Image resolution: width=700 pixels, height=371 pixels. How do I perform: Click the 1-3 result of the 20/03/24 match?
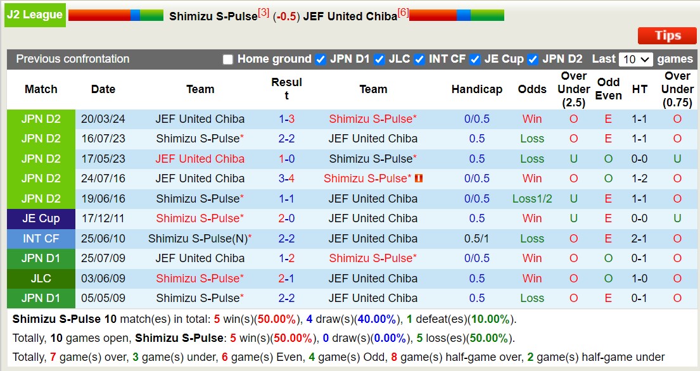tap(286, 119)
